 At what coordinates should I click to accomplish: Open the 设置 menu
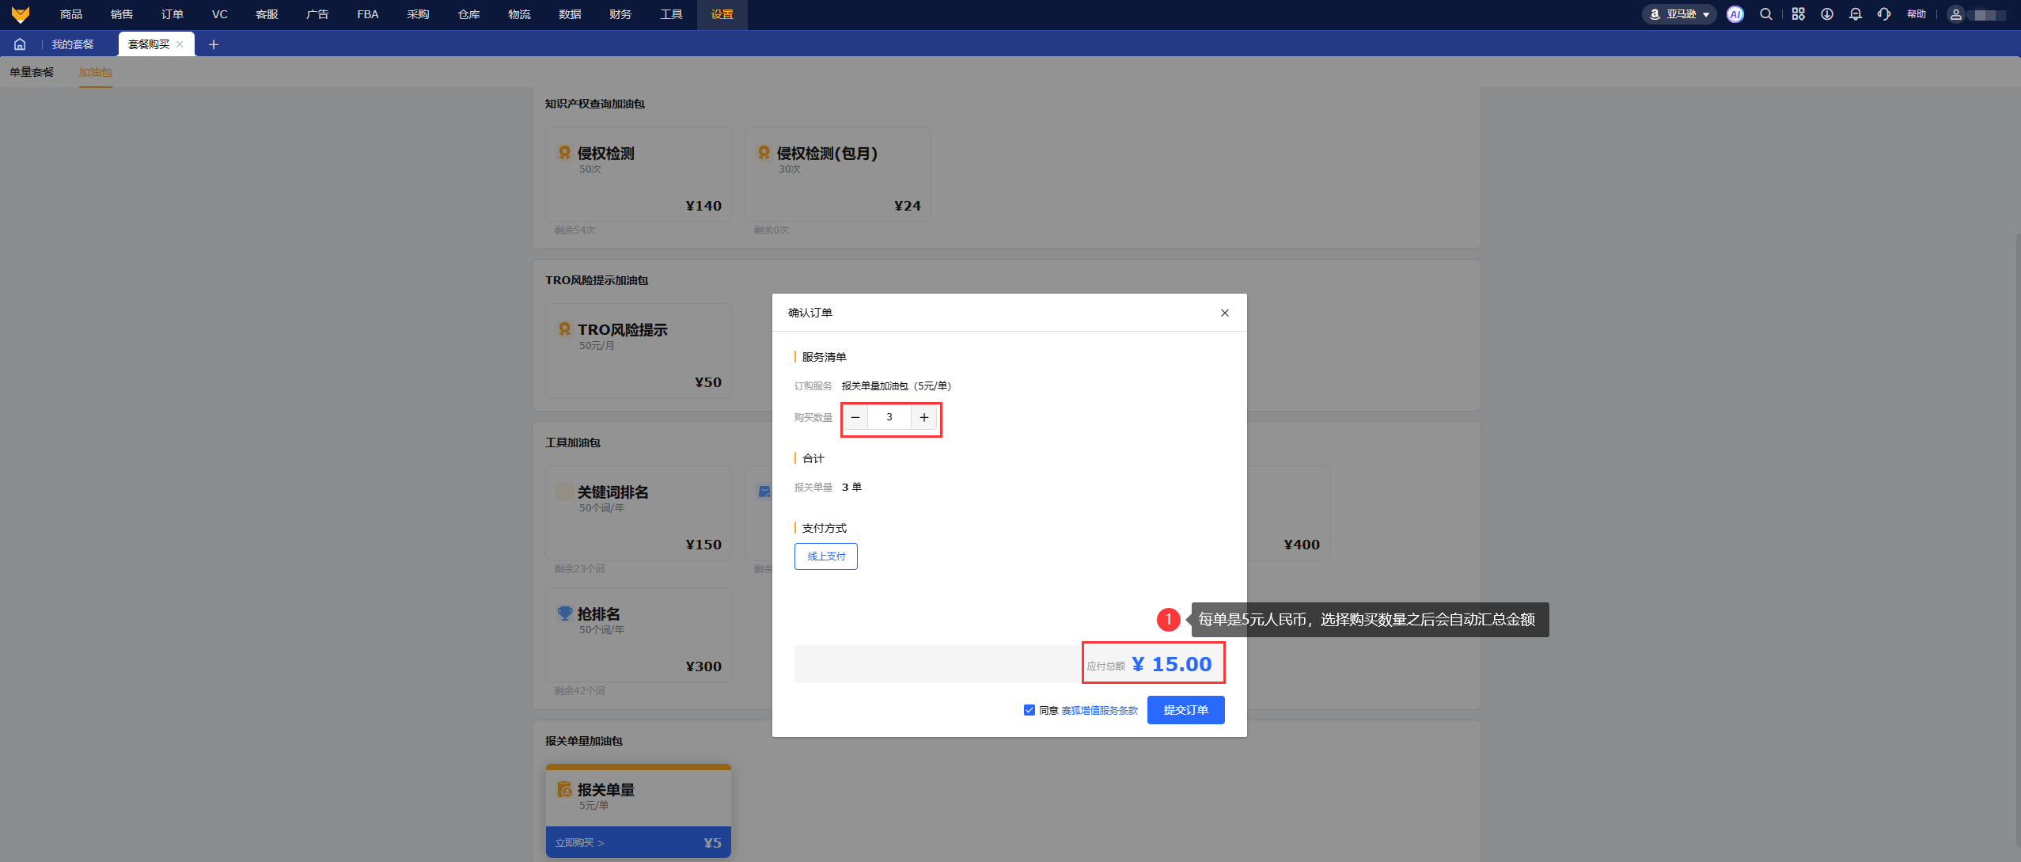click(722, 14)
